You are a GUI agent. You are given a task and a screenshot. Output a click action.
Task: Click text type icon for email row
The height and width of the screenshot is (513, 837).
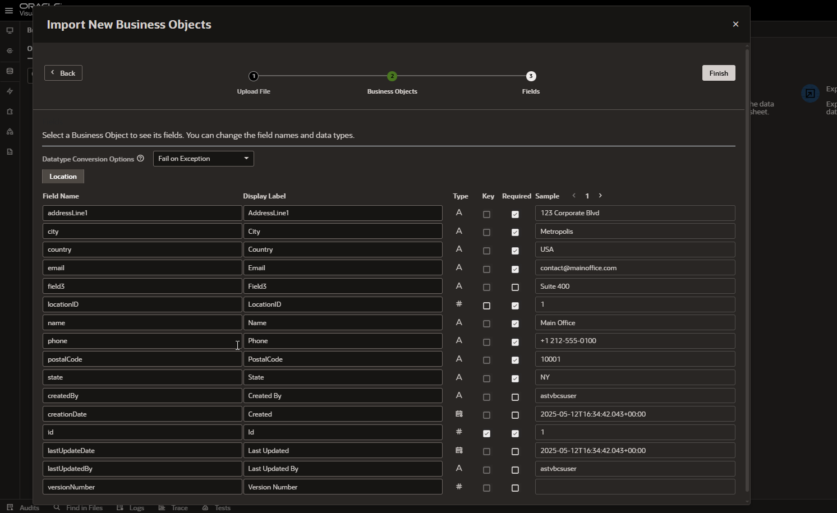click(459, 267)
